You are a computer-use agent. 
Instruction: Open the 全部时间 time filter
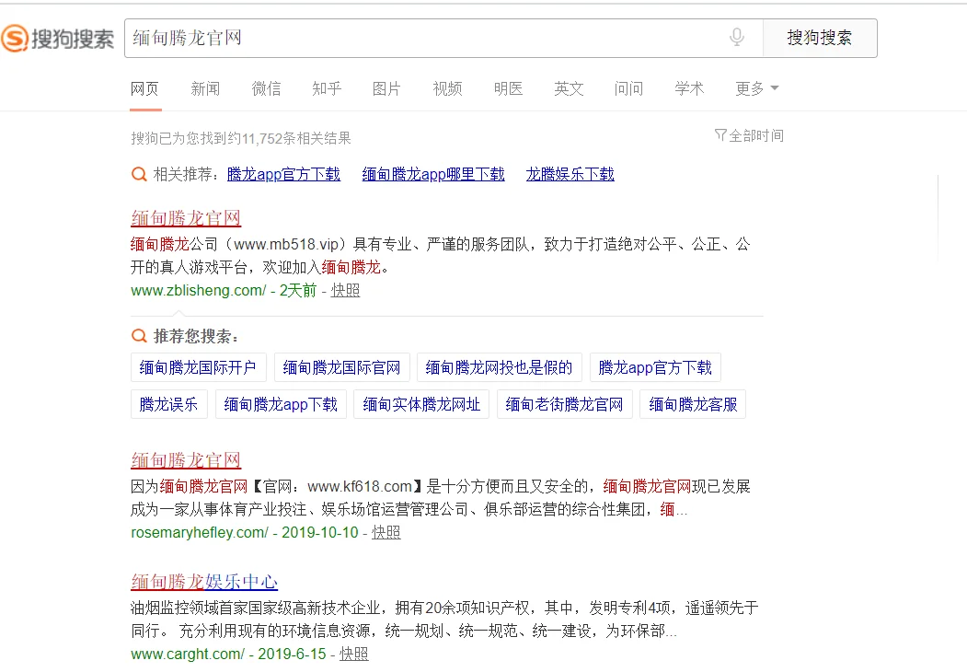pos(749,135)
